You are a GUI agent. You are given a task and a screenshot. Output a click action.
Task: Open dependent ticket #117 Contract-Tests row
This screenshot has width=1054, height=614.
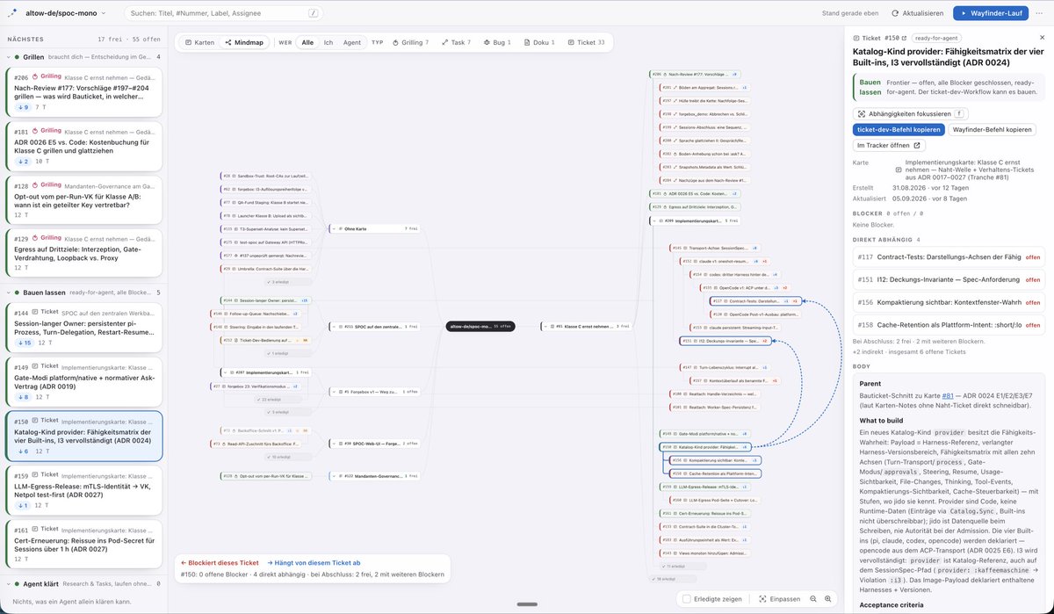pos(949,256)
